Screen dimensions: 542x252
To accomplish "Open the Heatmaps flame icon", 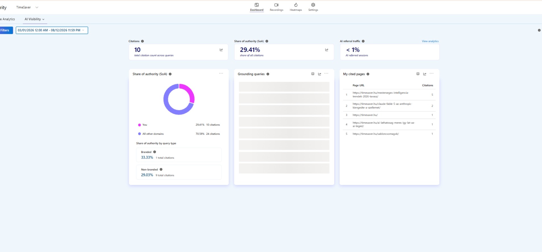I will pos(296,5).
